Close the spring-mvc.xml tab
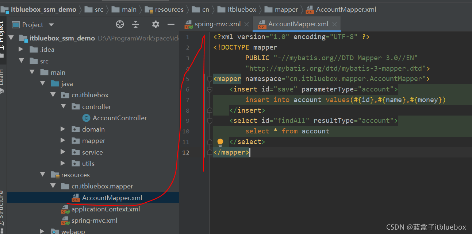The height and width of the screenshot is (234, 472). [246, 24]
